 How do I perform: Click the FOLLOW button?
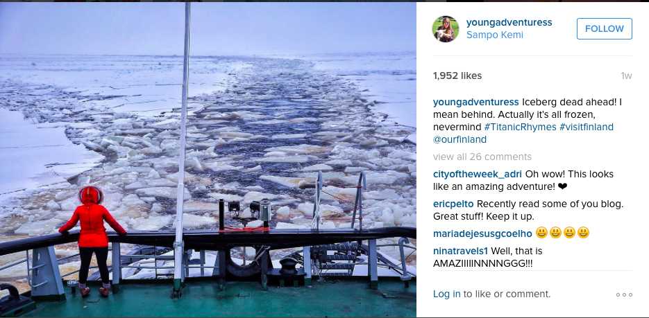tap(604, 29)
